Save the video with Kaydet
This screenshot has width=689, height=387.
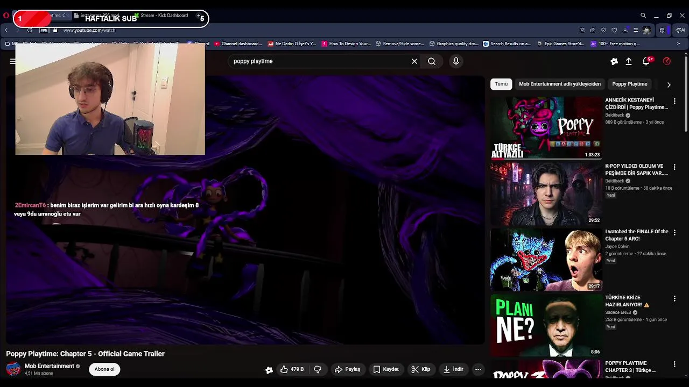pos(386,369)
